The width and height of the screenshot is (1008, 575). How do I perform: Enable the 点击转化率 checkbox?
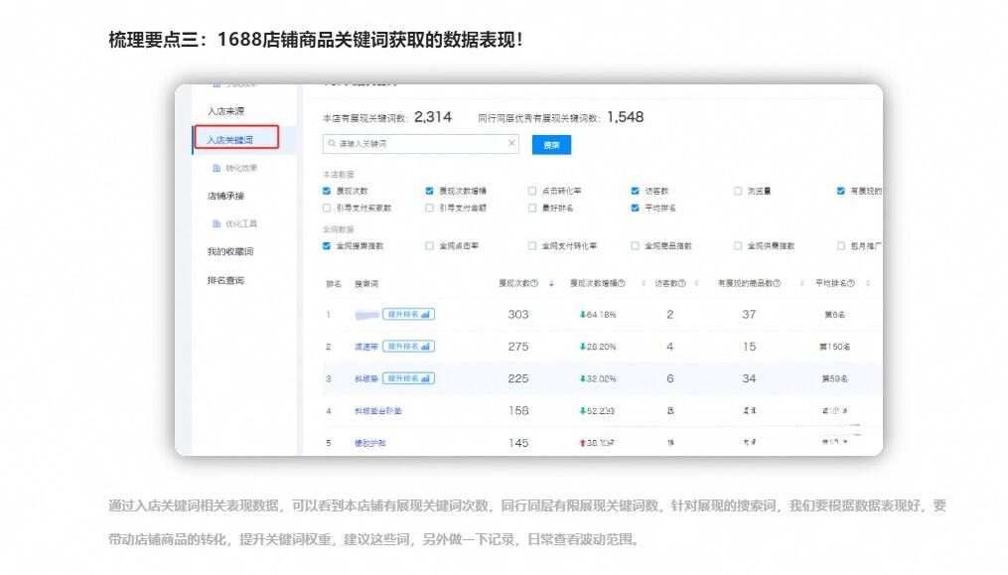532,191
